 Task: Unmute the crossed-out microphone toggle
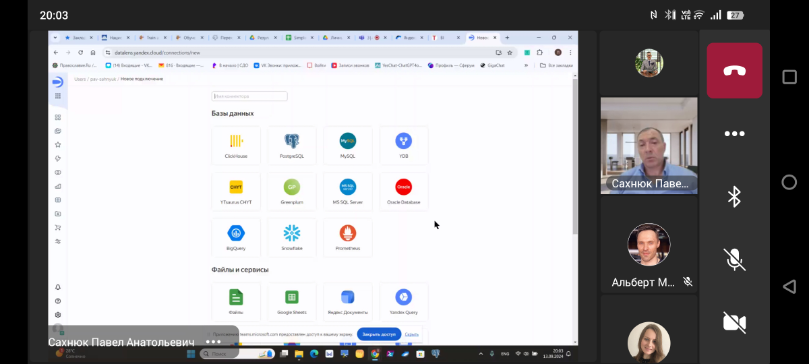(x=734, y=260)
